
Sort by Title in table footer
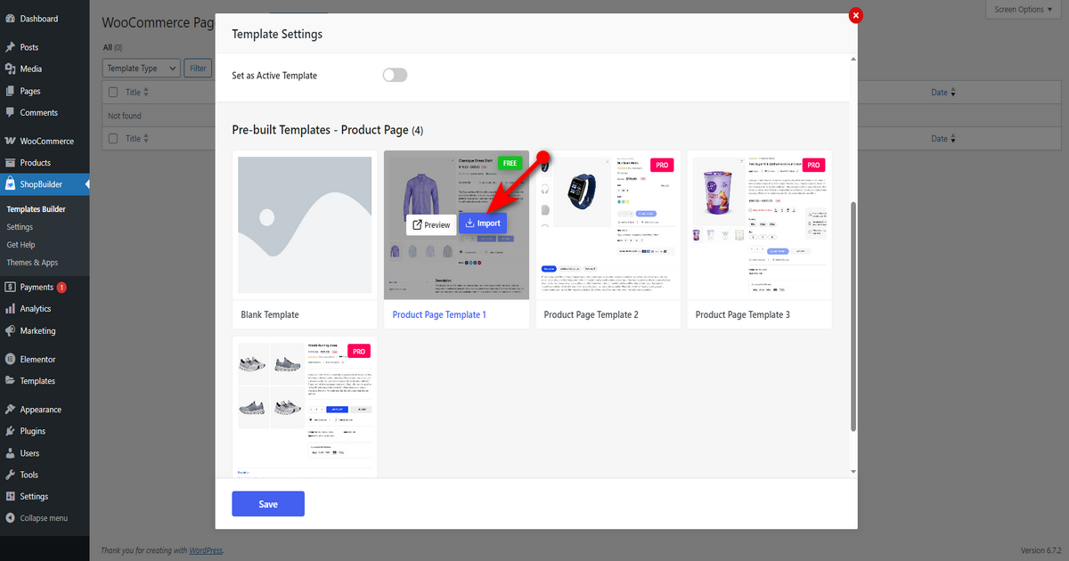click(137, 138)
